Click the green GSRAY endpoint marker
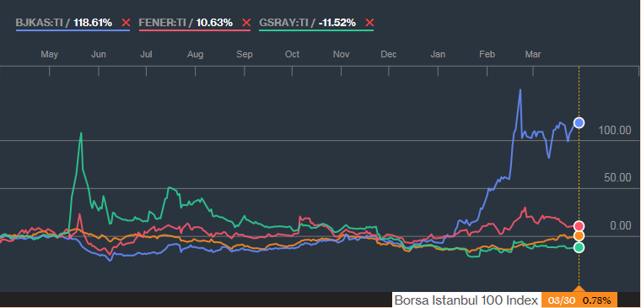Screen dimensions: 641x308 click(579, 247)
